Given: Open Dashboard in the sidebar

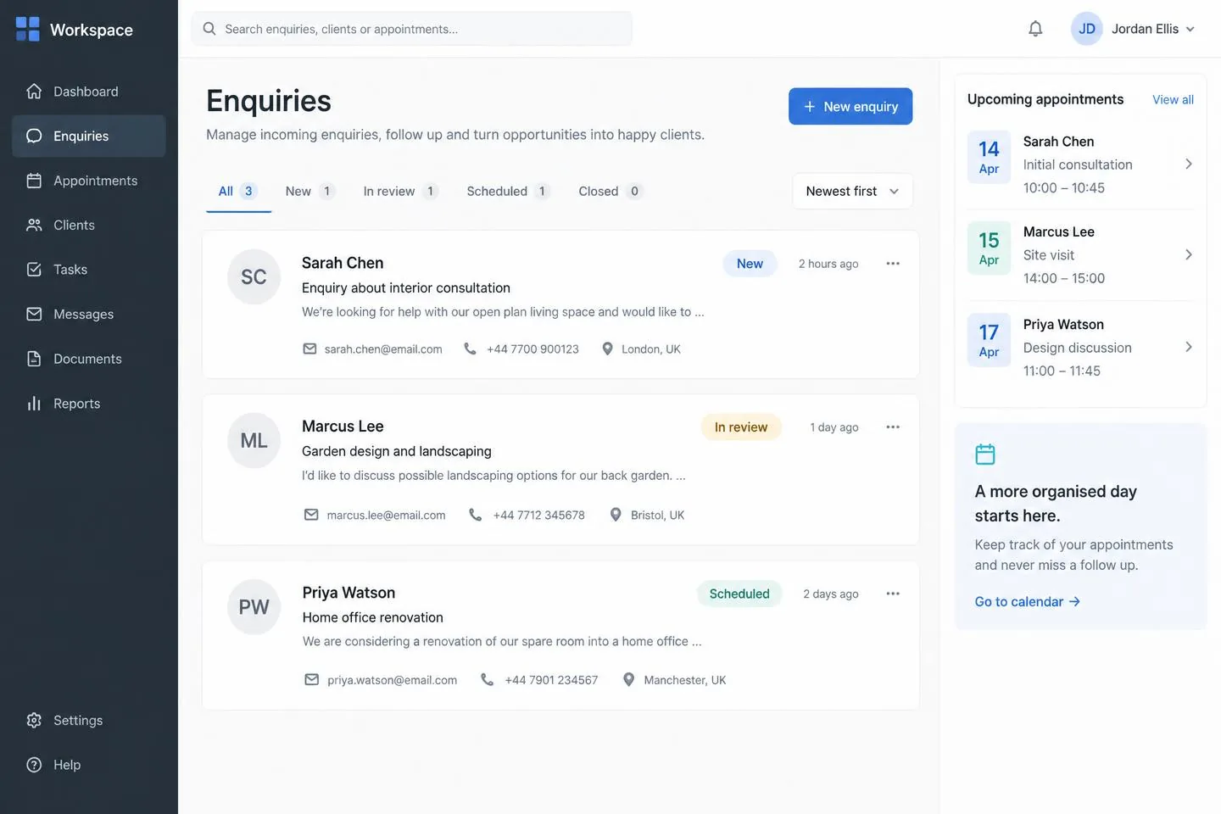Looking at the screenshot, I should pyautogui.click(x=89, y=92).
